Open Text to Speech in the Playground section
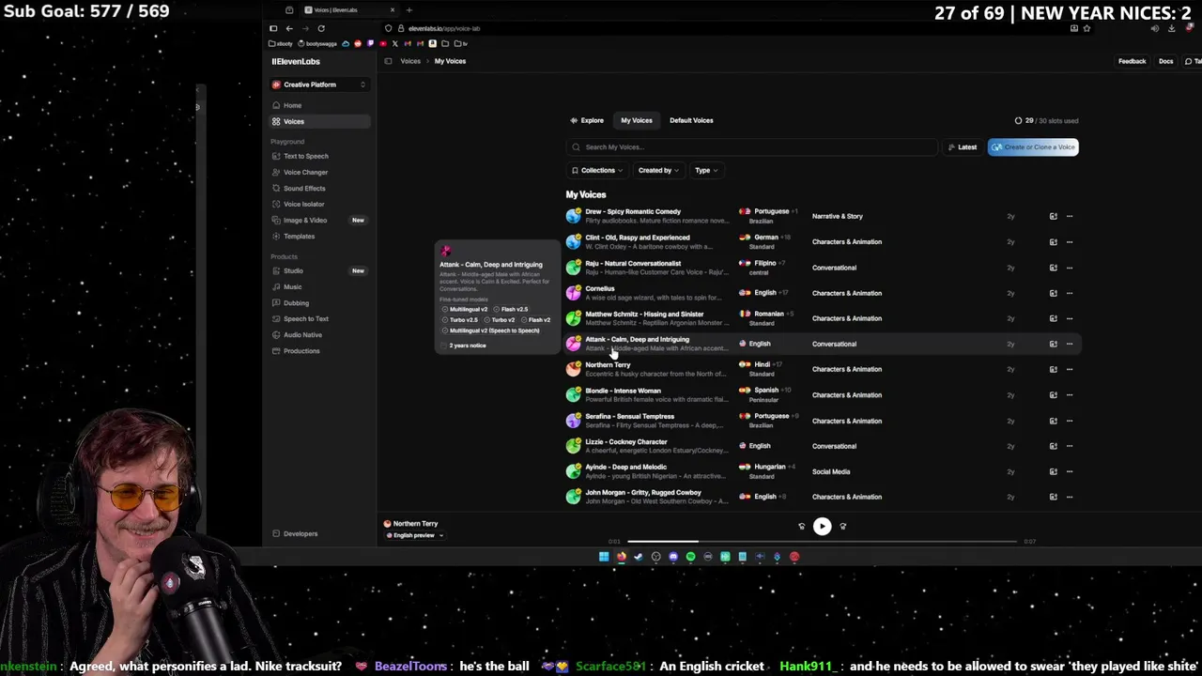The height and width of the screenshot is (676, 1202). click(305, 156)
